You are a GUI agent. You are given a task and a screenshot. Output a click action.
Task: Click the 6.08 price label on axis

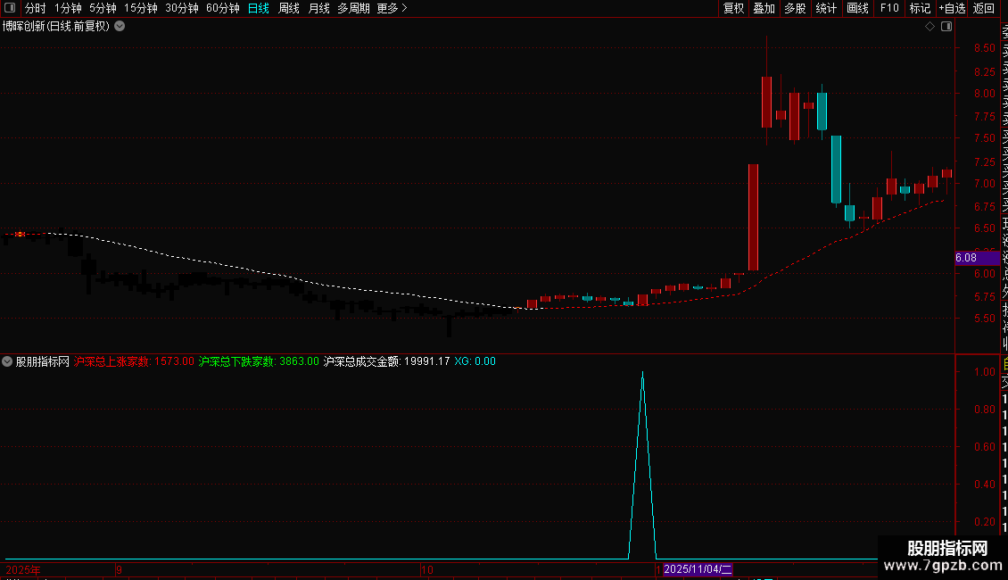click(977, 258)
